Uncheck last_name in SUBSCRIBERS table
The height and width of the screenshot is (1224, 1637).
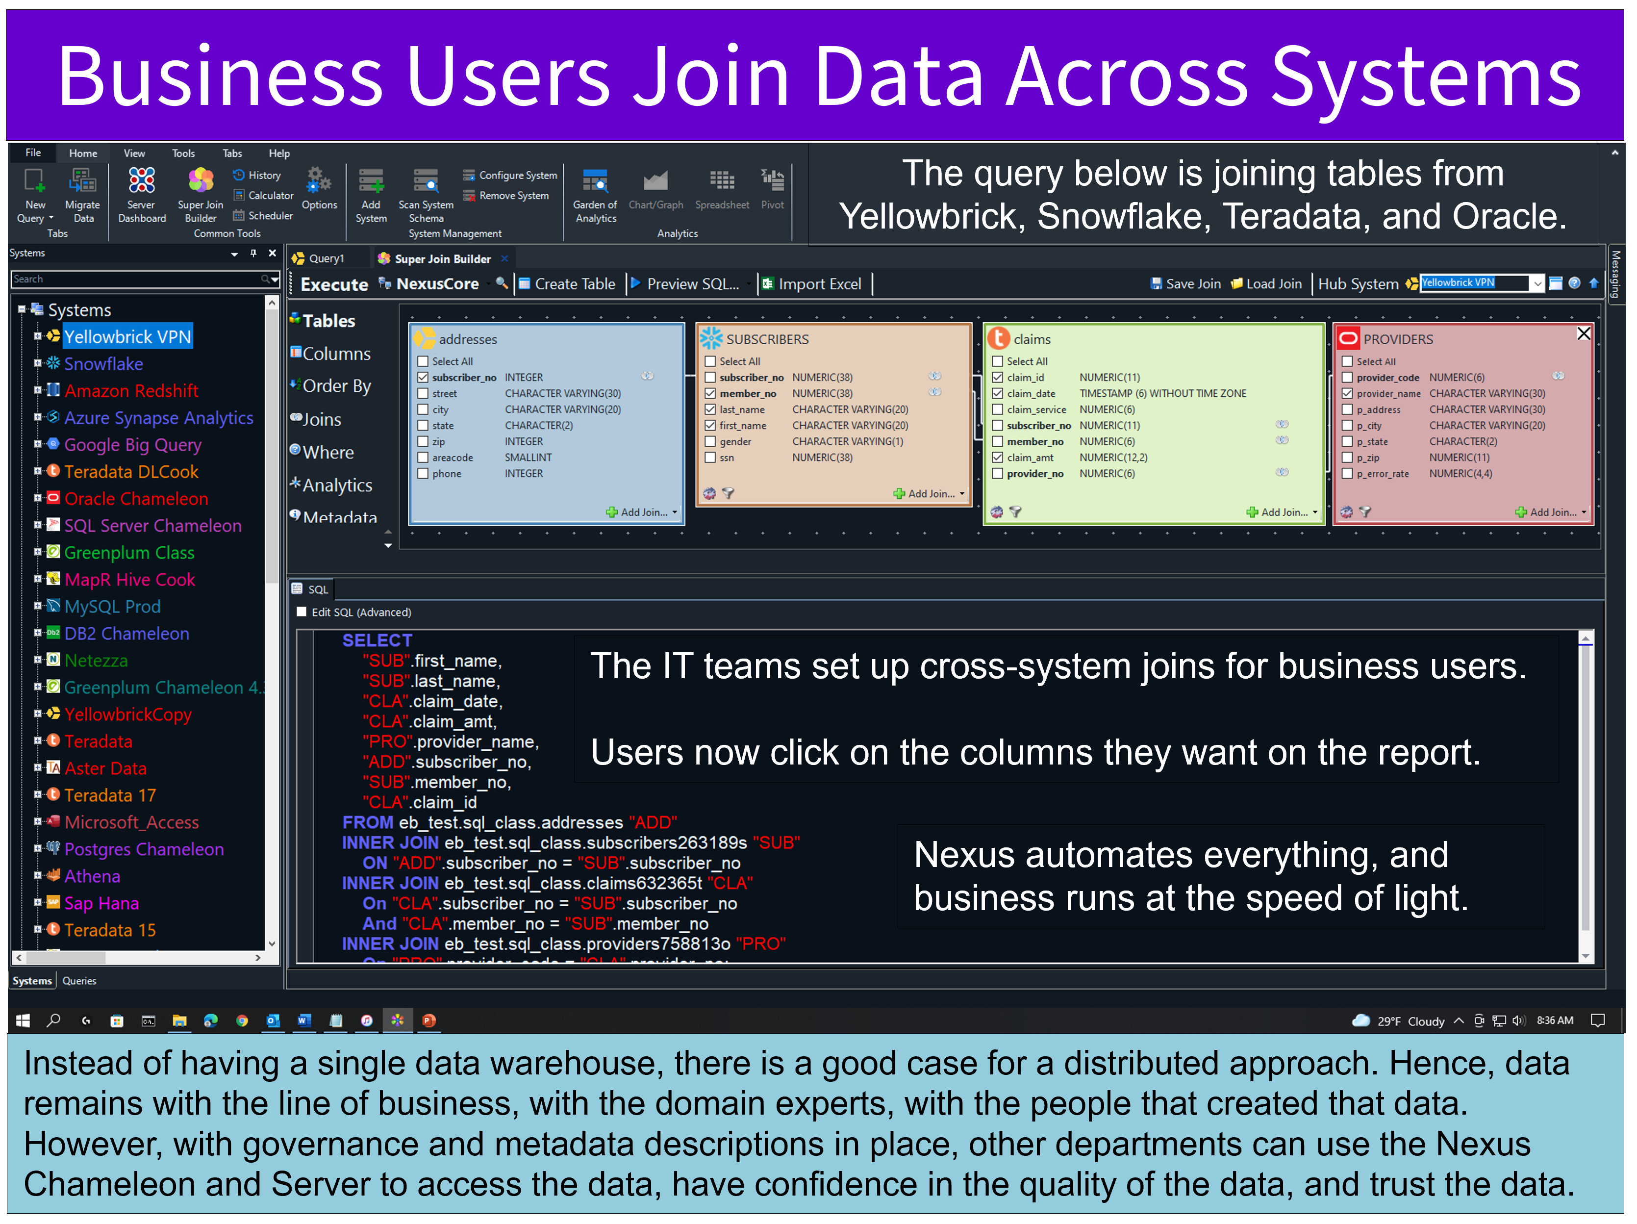pos(710,409)
